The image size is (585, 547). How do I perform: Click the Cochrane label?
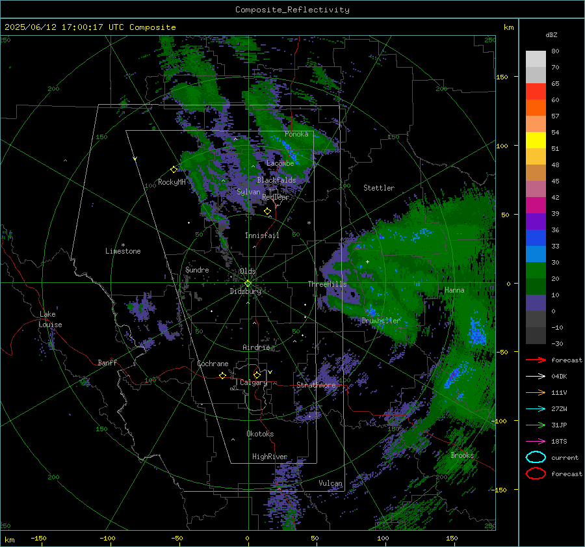point(213,364)
